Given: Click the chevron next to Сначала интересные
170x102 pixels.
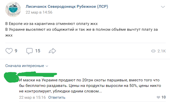Looking at the screenshot, I should pos(47,66).
